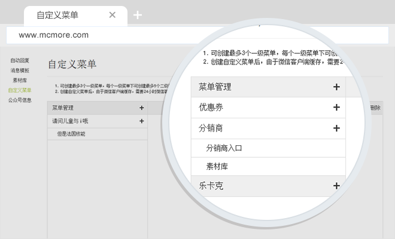Click the plus icon in the 乐卡克 row
395x239 pixels.
[336, 186]
